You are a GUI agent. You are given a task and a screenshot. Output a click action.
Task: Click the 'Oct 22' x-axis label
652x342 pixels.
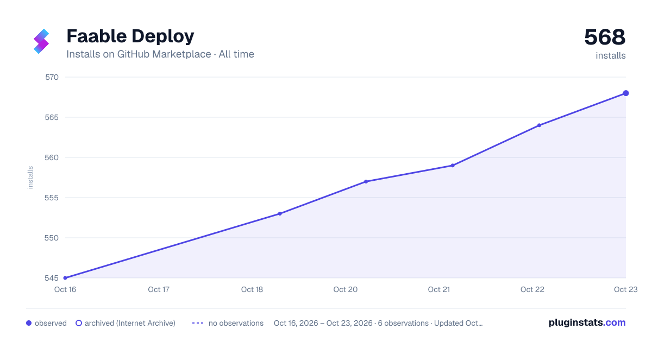coord(532,289)
